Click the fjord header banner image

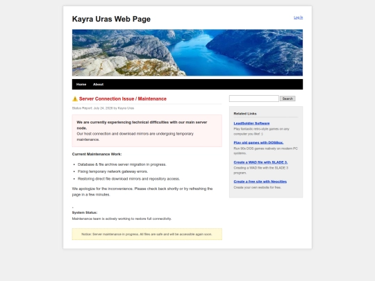[187, 53]
